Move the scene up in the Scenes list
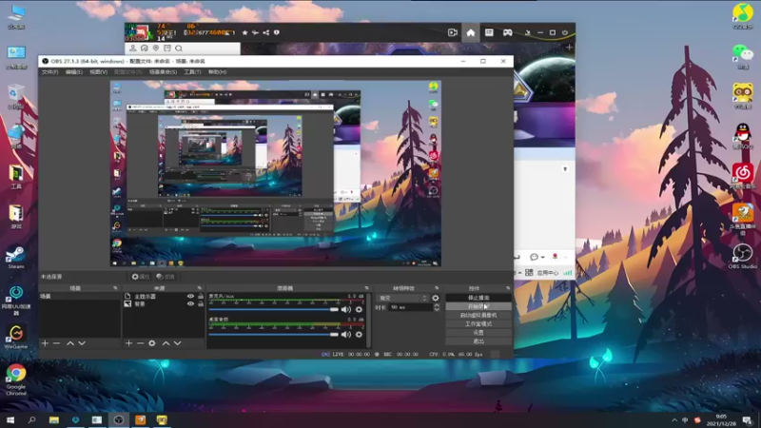 69,343
